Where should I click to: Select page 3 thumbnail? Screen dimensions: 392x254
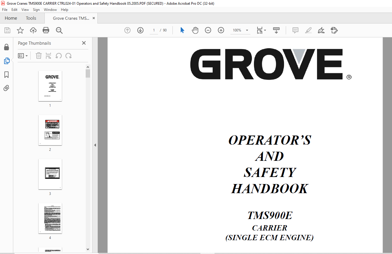tap(50, 174)
